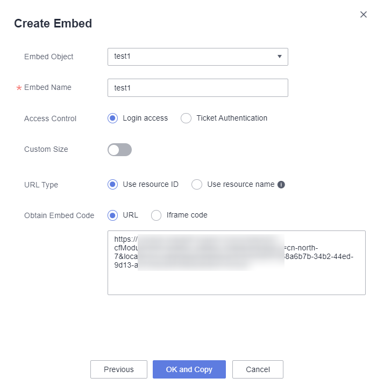Click the Ticket Authentication label text
This screenshot has height=392, width=377.
232,118
